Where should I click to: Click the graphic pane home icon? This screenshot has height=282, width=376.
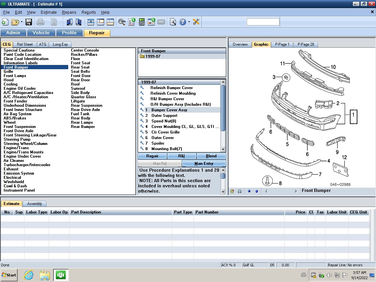232,191
